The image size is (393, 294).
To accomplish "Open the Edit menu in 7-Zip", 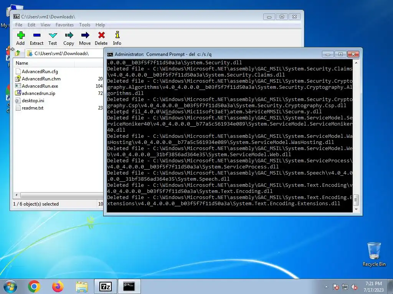I will tap(31, 25).
